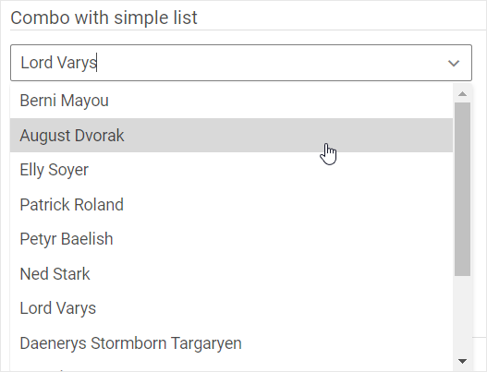Focus the combo box input field
487x372 pixels.
241,63
